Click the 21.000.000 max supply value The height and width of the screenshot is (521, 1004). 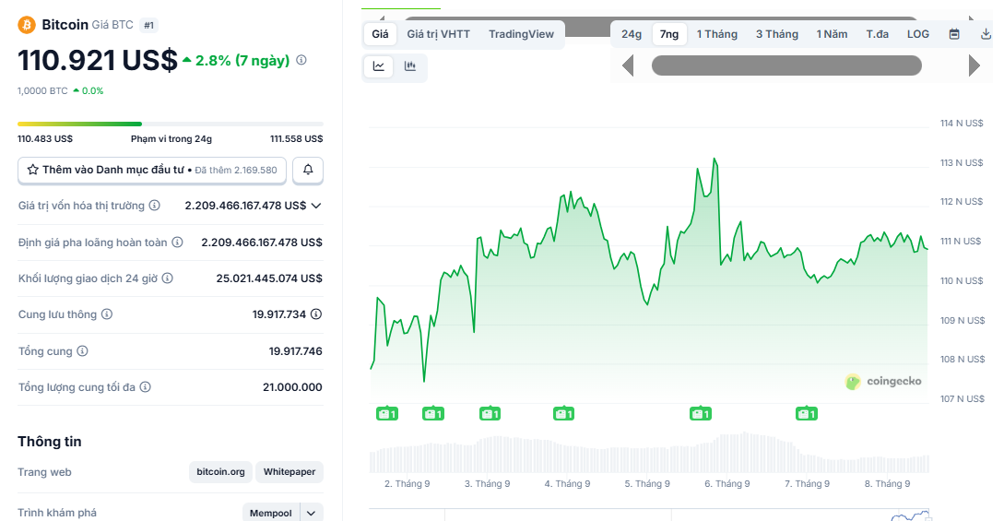click(x=292, y=387)
